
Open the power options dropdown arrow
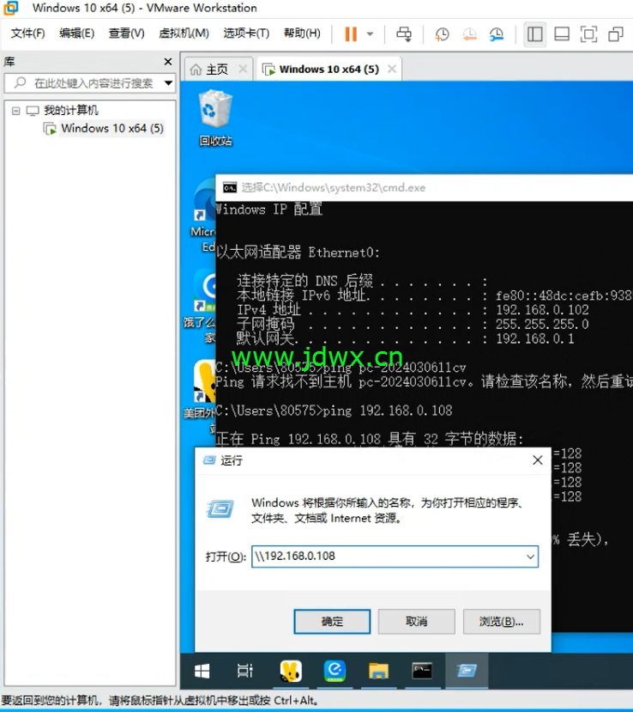(x=370, y=34)
